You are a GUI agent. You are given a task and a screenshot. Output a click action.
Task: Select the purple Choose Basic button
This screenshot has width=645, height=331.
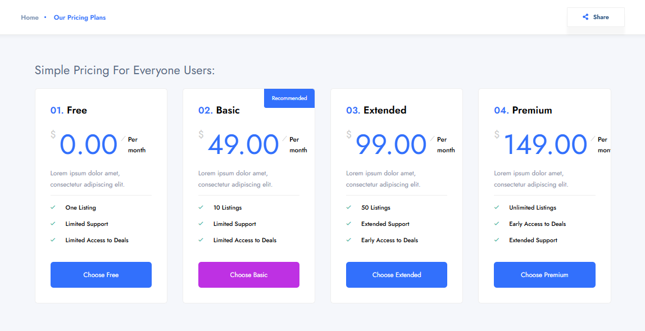point(248,275)
